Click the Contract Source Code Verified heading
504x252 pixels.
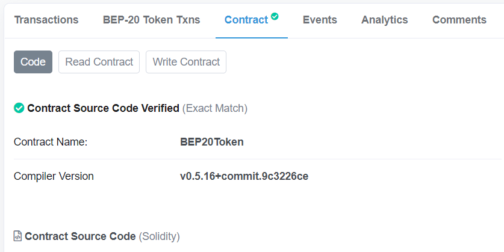(103, 108)
